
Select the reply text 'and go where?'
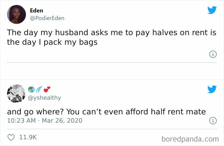(x=35, y=112)
